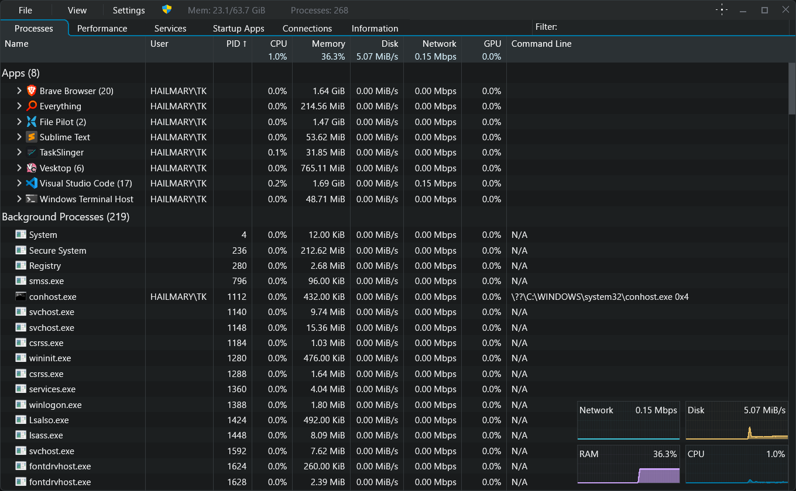Click PID 1184 in the list
This screenshot has width=796, height=491.
tap(237, 343)
